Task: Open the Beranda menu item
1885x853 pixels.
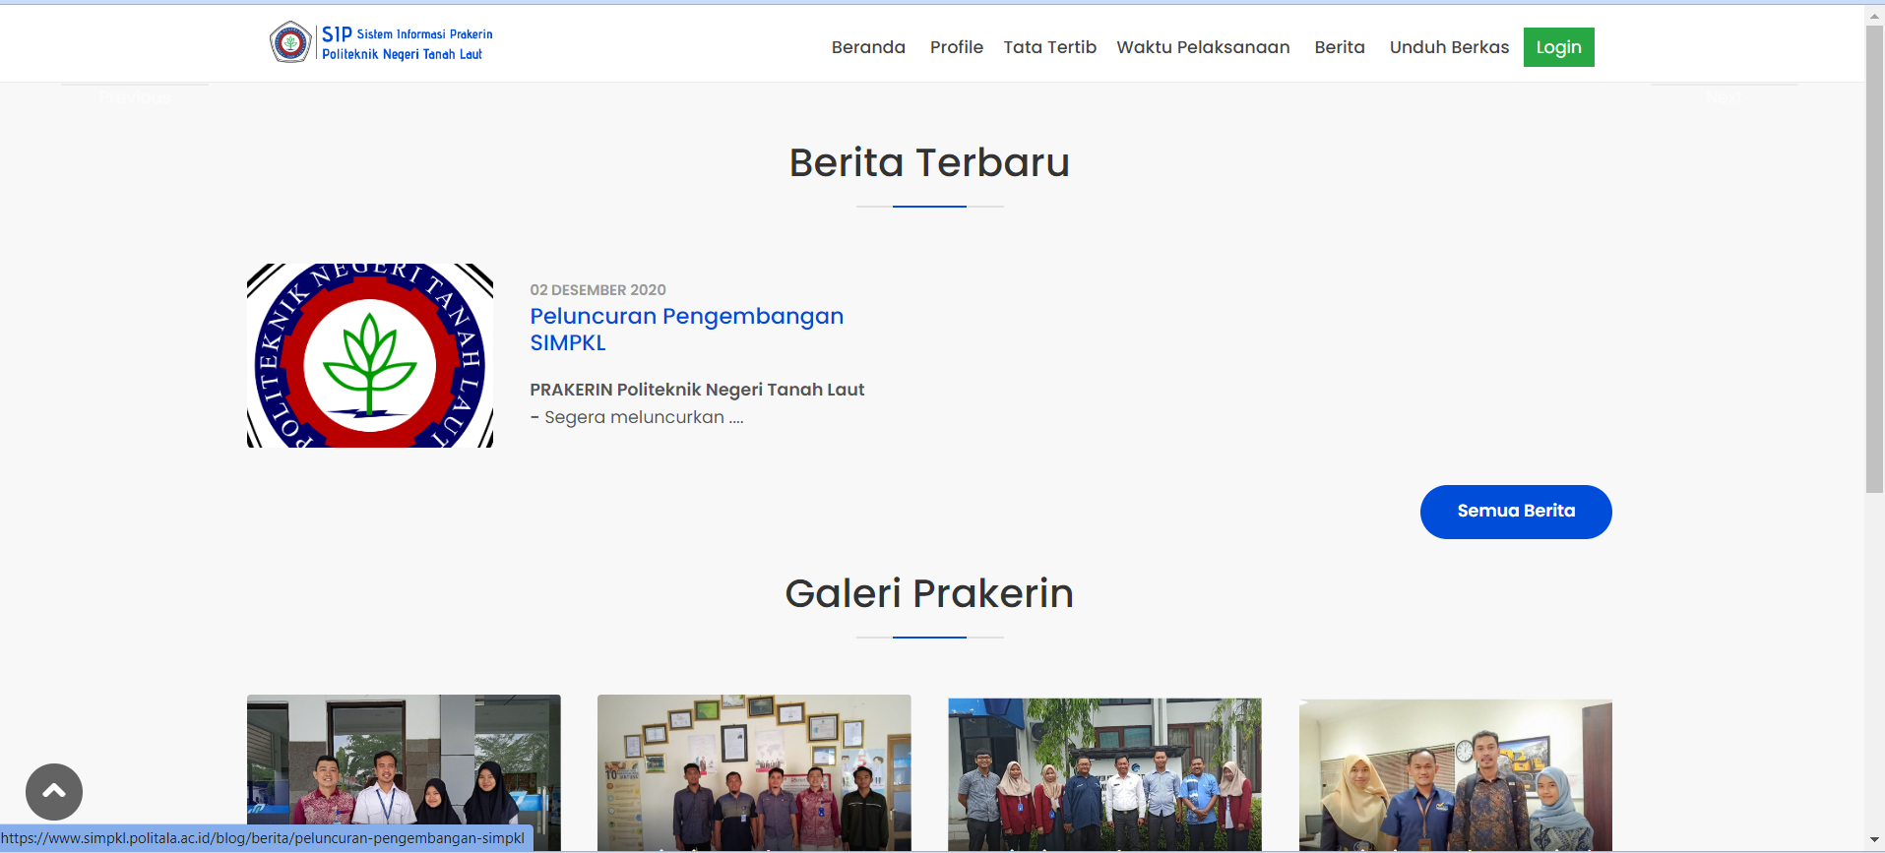Action: [867, 47]
